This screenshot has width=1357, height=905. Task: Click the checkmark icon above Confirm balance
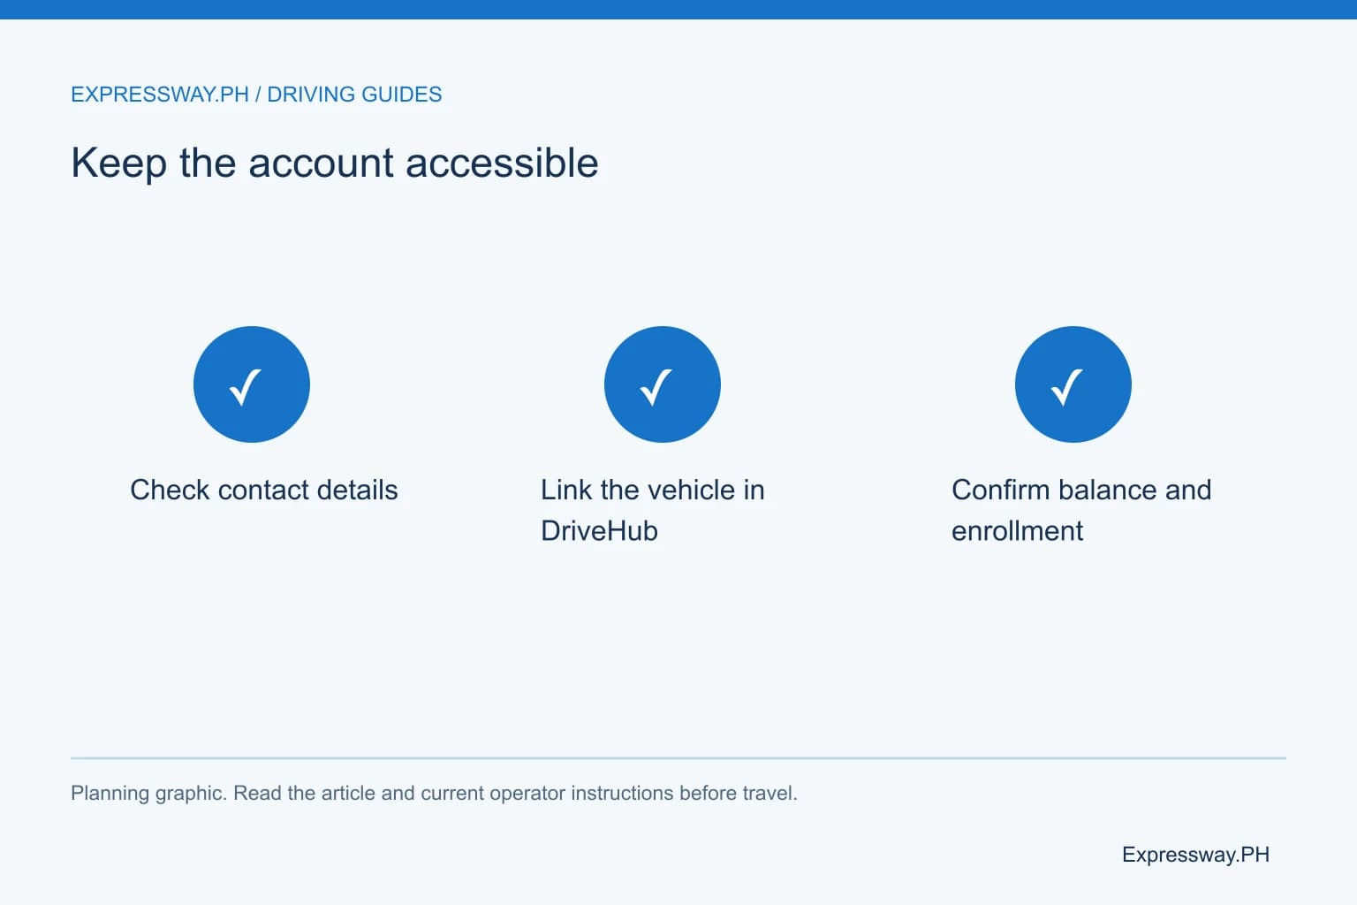click(1073, 384)
